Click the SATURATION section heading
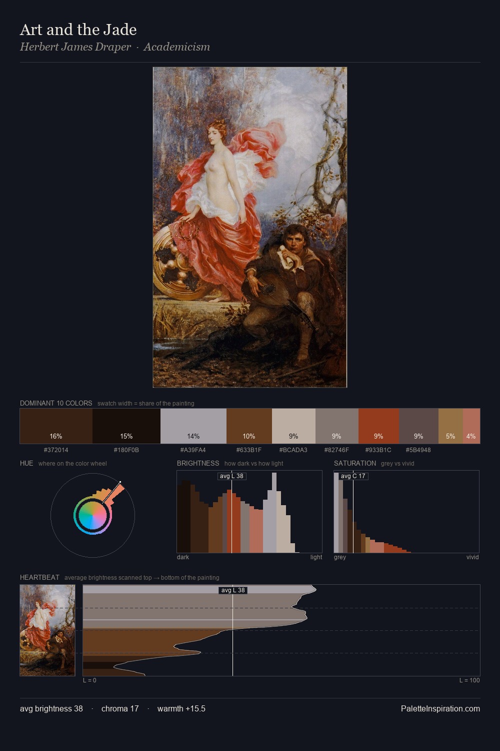This screenshot has height=751, width=500. point(355,463)
